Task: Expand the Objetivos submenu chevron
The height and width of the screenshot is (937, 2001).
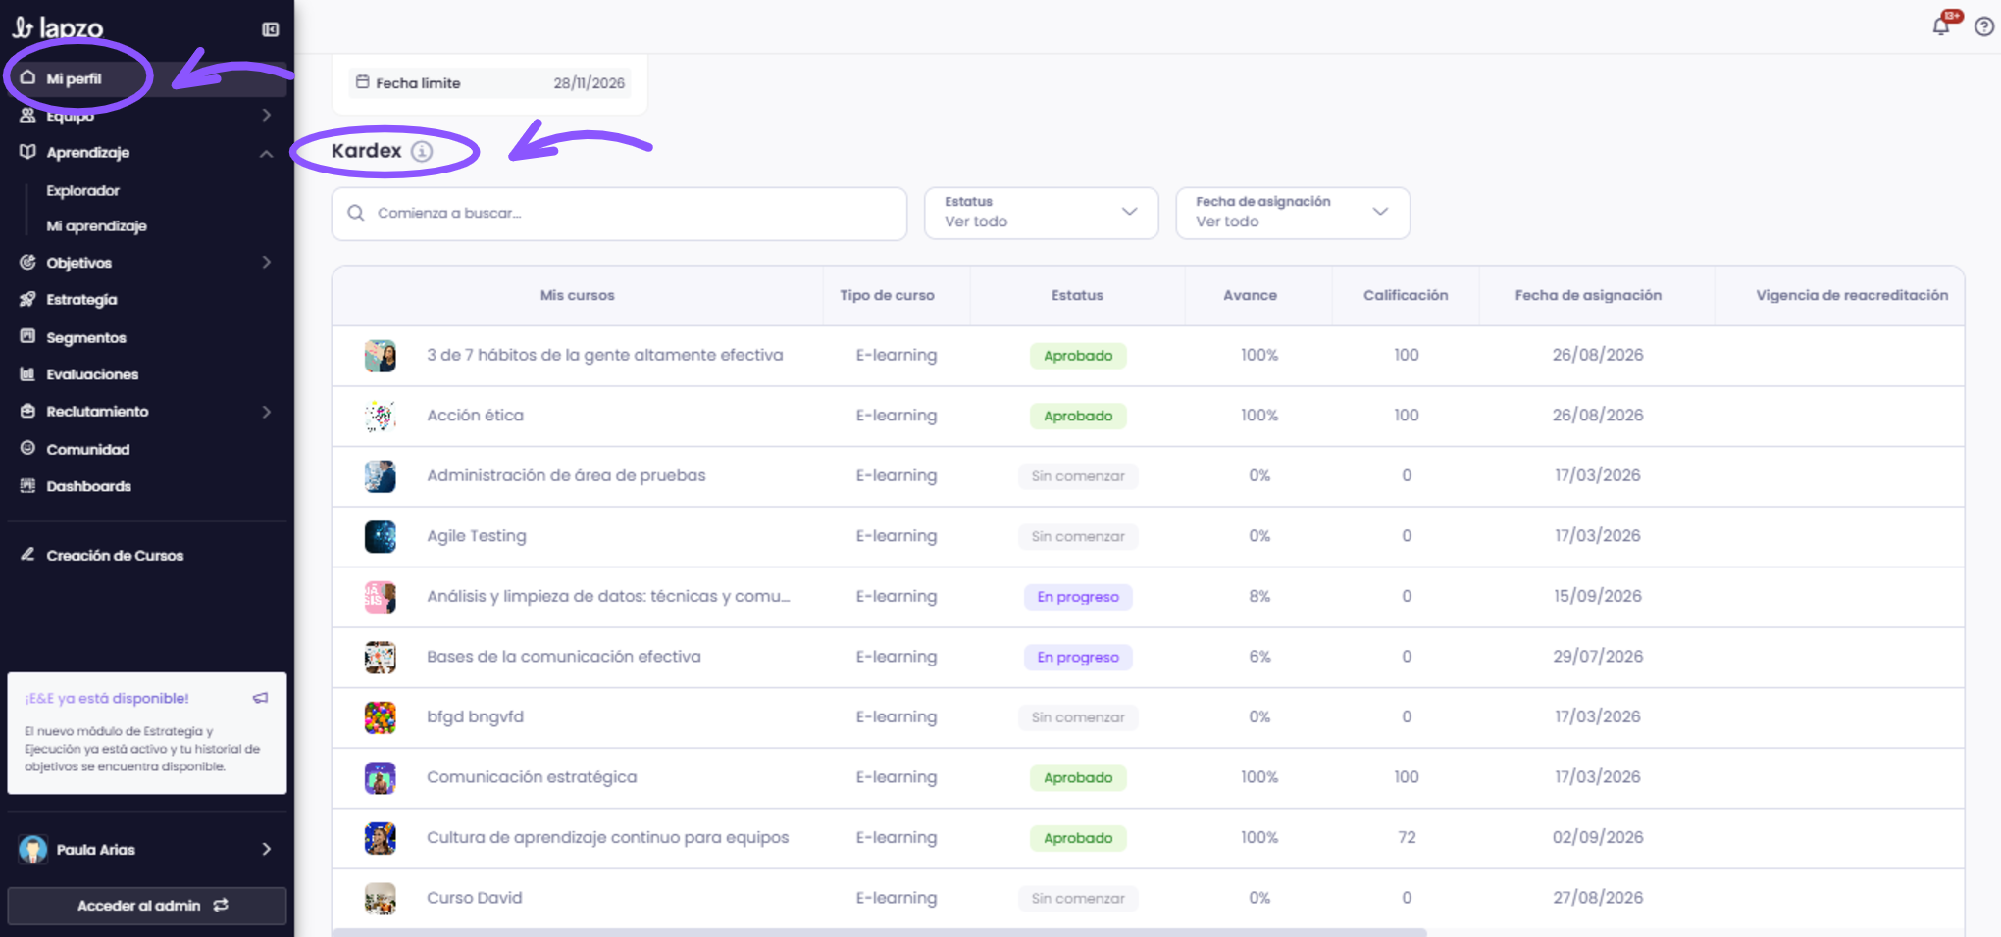Action: click(267, 262)
